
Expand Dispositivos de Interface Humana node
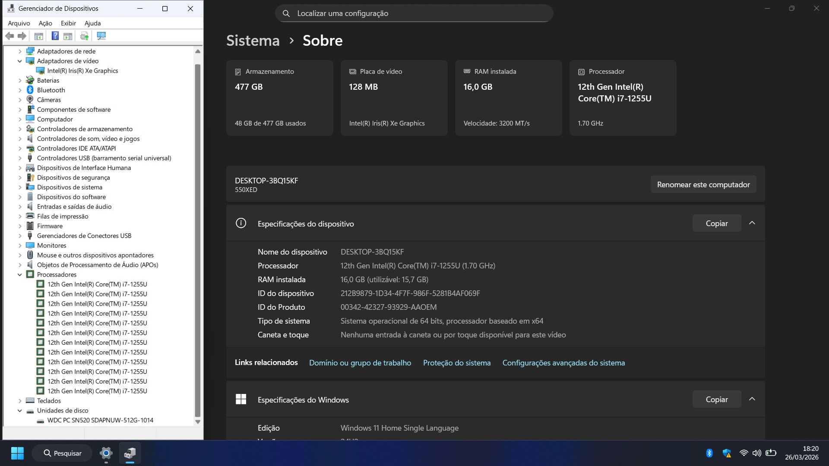pos(19,168)
